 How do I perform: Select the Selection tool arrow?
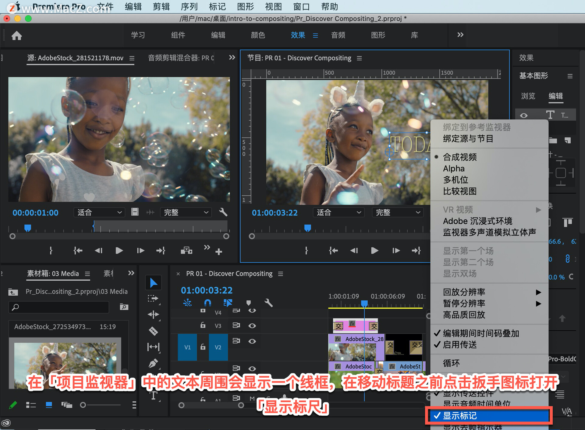153,283
